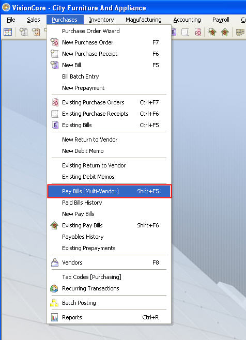Image resolution: width=246 pixels, height=340 pixels.
Task: Select Batch Posting
Action: tap(109, 303)
